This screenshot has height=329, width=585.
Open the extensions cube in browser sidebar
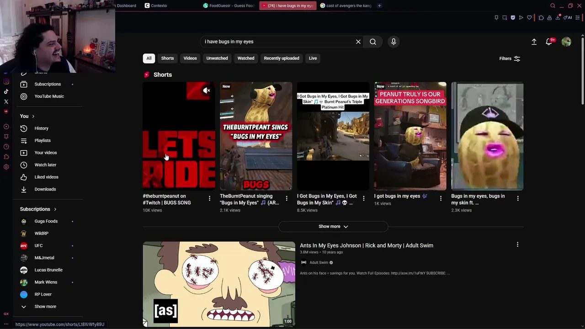[6, 157]
